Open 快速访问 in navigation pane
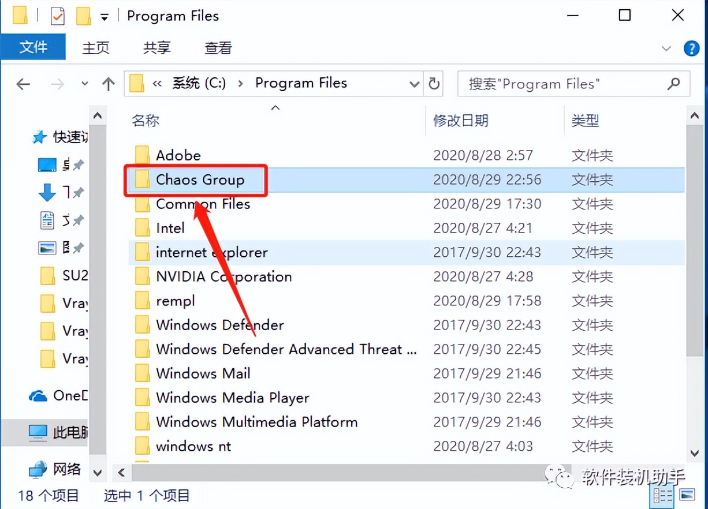The image size is (708, 509). (x=60, y=137)
